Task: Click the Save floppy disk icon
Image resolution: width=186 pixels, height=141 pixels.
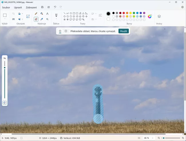Action: pyautogui.click(x=42, y=7)
